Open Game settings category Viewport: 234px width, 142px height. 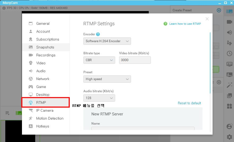coord(46,87)
